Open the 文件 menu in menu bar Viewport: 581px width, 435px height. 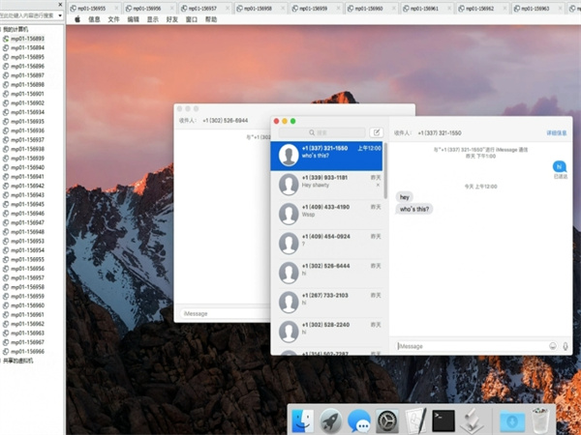tap(113, 18)
